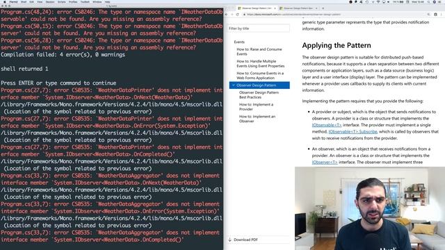Reload the Microsoft docs page
The width and height of the screenshot is (445, 250).
point(238,15)
